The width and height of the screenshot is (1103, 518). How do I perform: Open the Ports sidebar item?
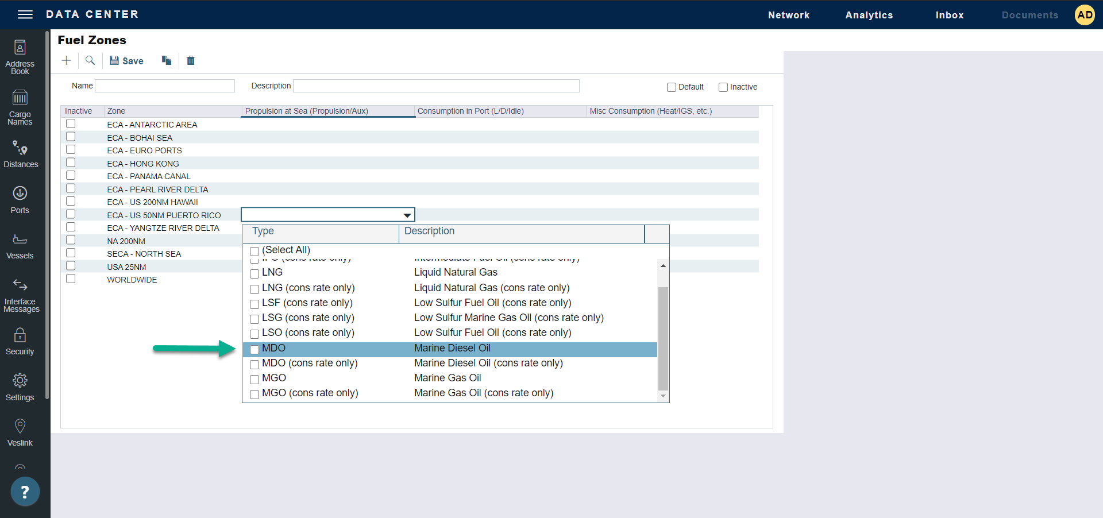(x=20, y=200)
